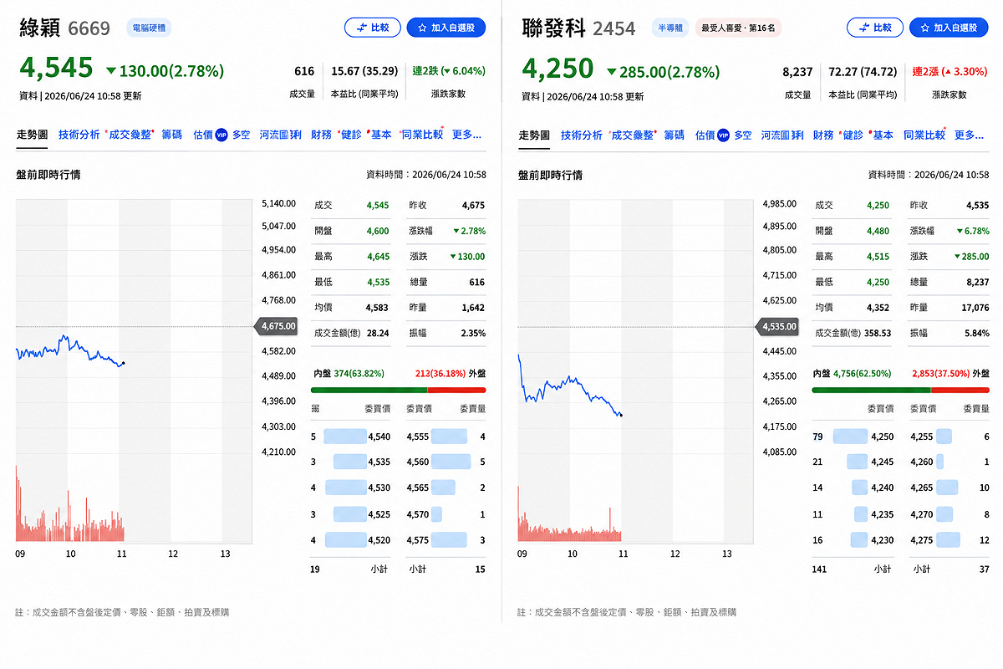Click star icon on 緑穎 加入自選股 button
1003x669 pixels.
(x=422, y=28)
